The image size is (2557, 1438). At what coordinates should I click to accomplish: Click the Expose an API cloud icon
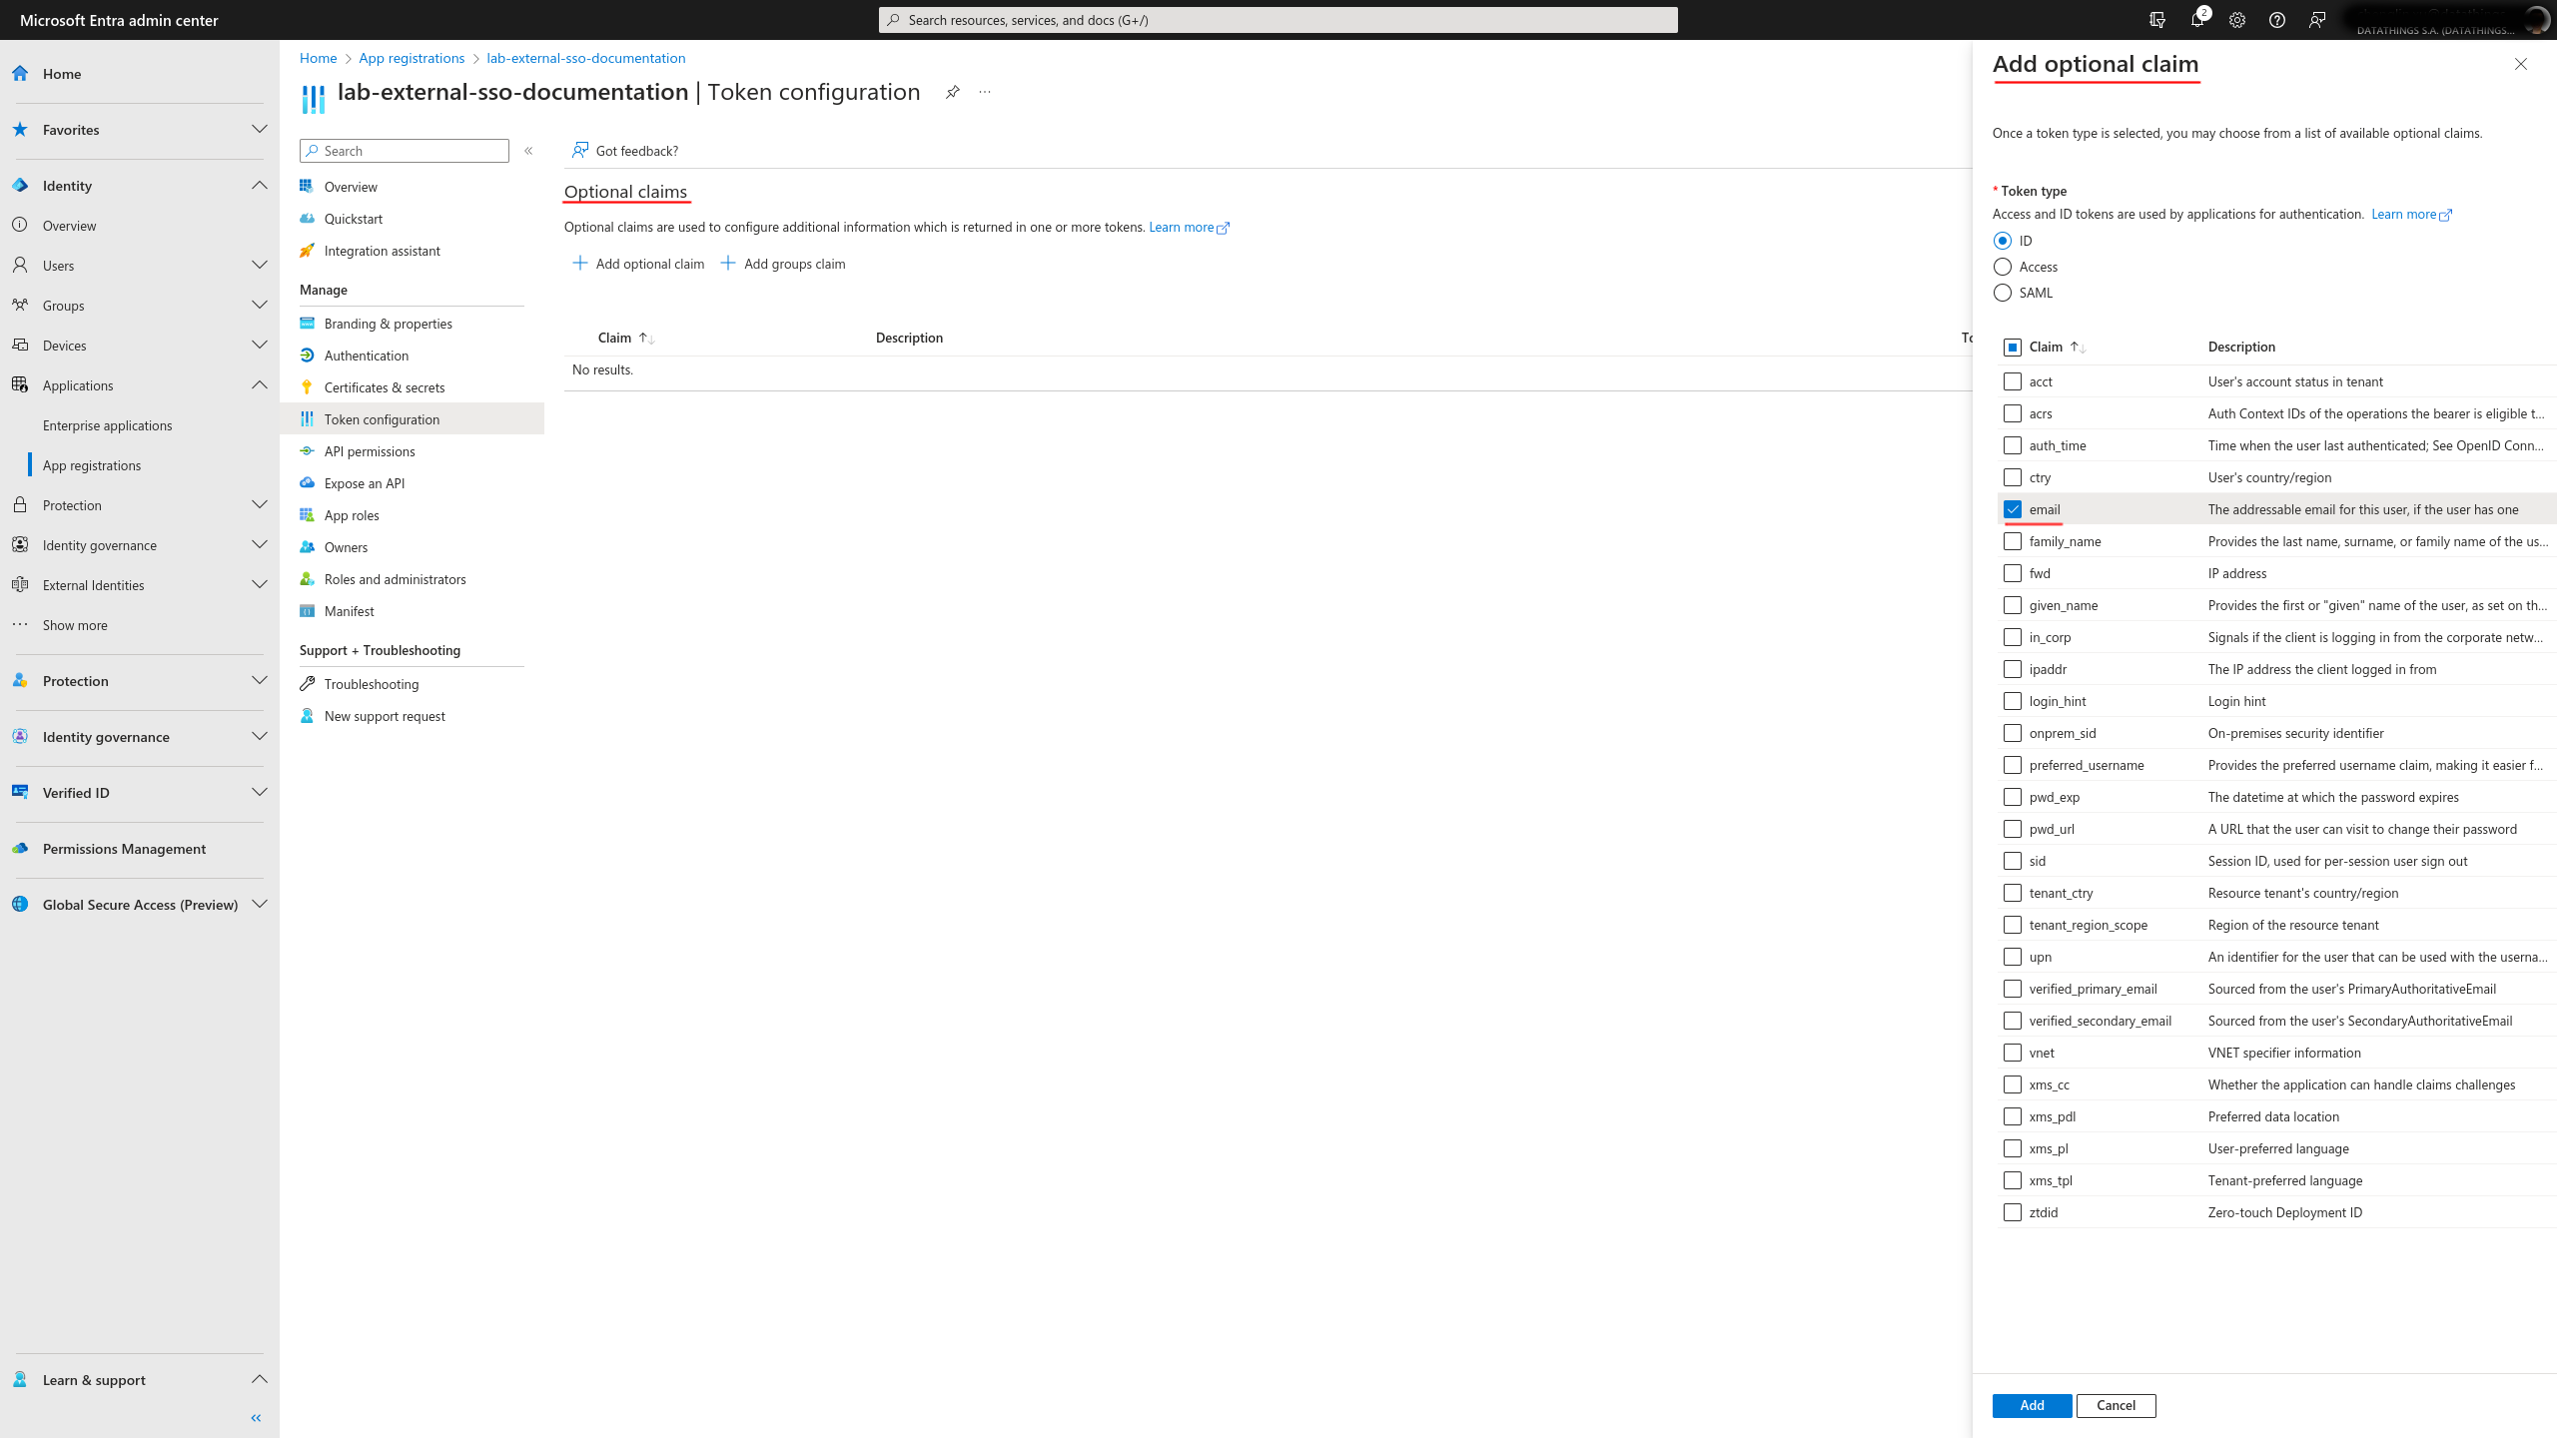(x=307, y=483)
